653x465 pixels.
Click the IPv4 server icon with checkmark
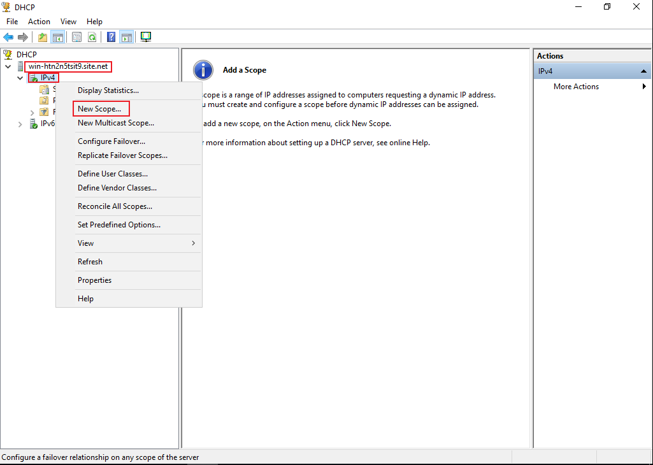point(33,78)
